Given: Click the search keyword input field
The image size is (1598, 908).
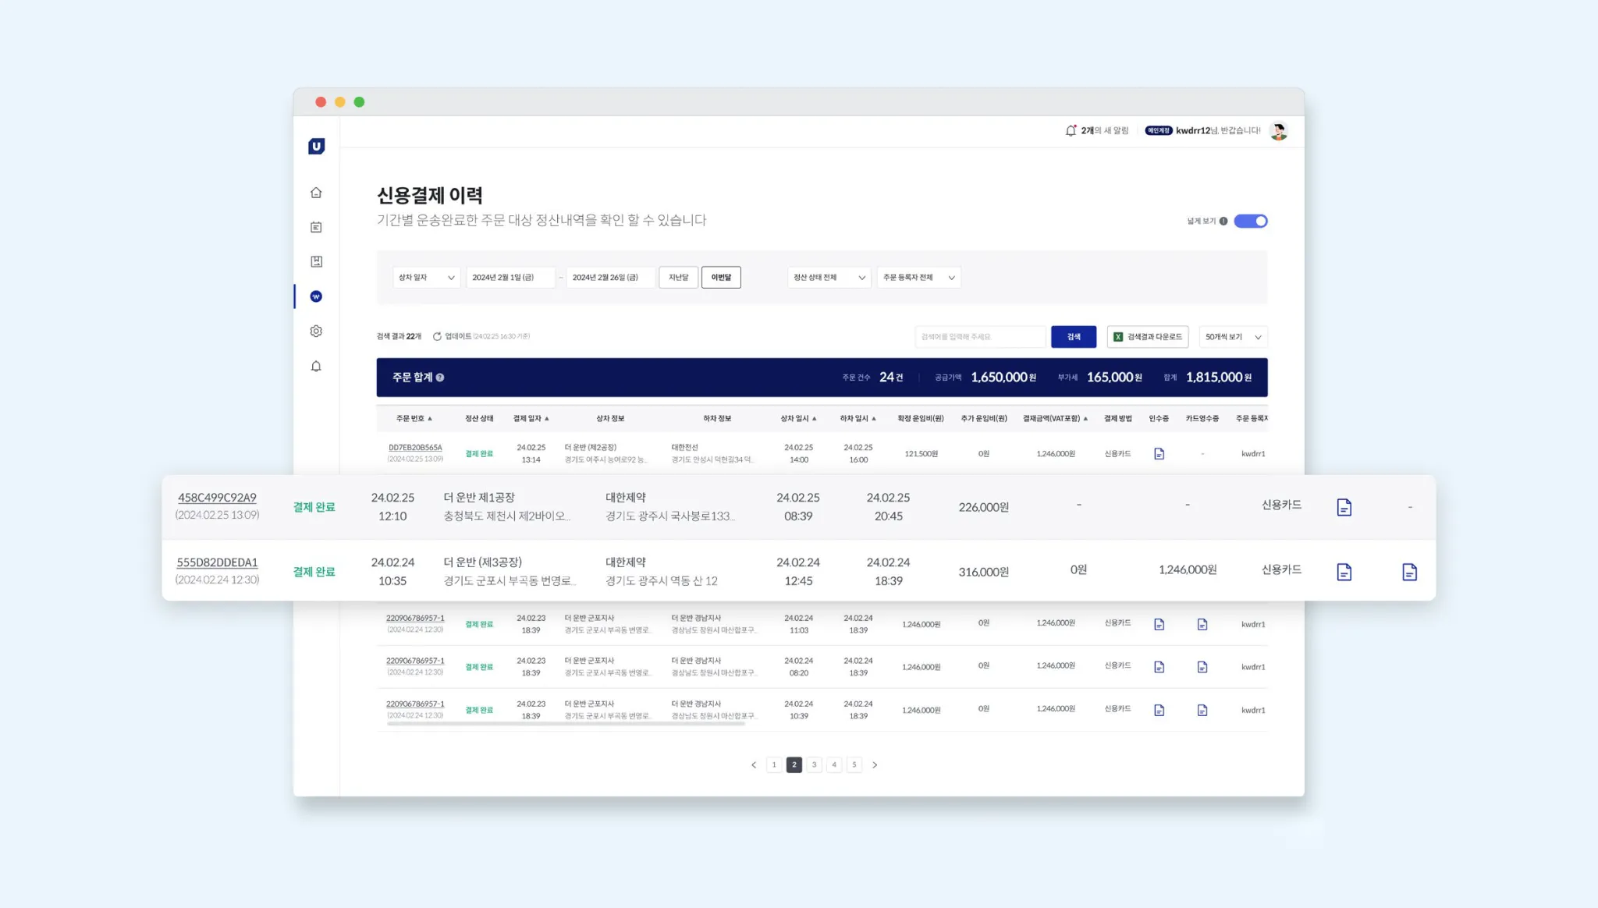Looking at the screenshot, I should tap(979, 337).
